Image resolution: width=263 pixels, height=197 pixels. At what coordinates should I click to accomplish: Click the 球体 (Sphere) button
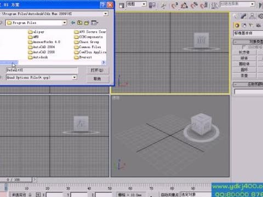point(244,58)
